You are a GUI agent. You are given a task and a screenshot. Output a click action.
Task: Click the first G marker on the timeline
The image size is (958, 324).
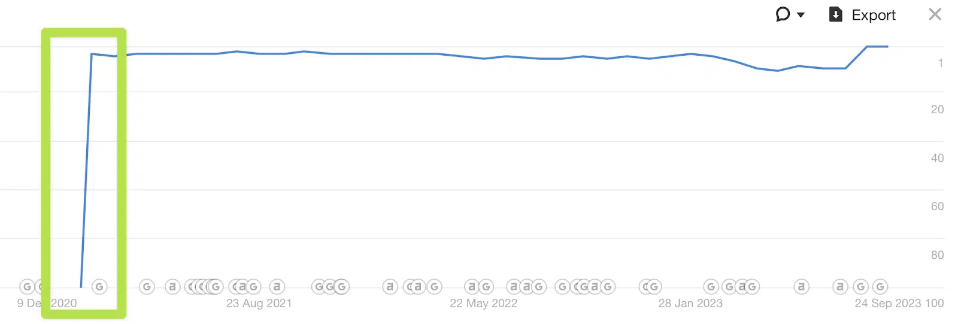pyautogui.click(x=27, y=287)
